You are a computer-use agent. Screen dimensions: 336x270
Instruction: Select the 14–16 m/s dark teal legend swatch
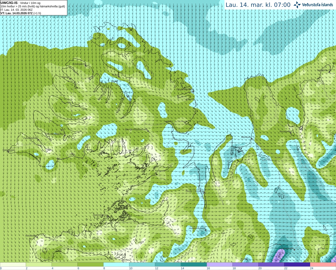pyautogui.click(x=194, y=264)
